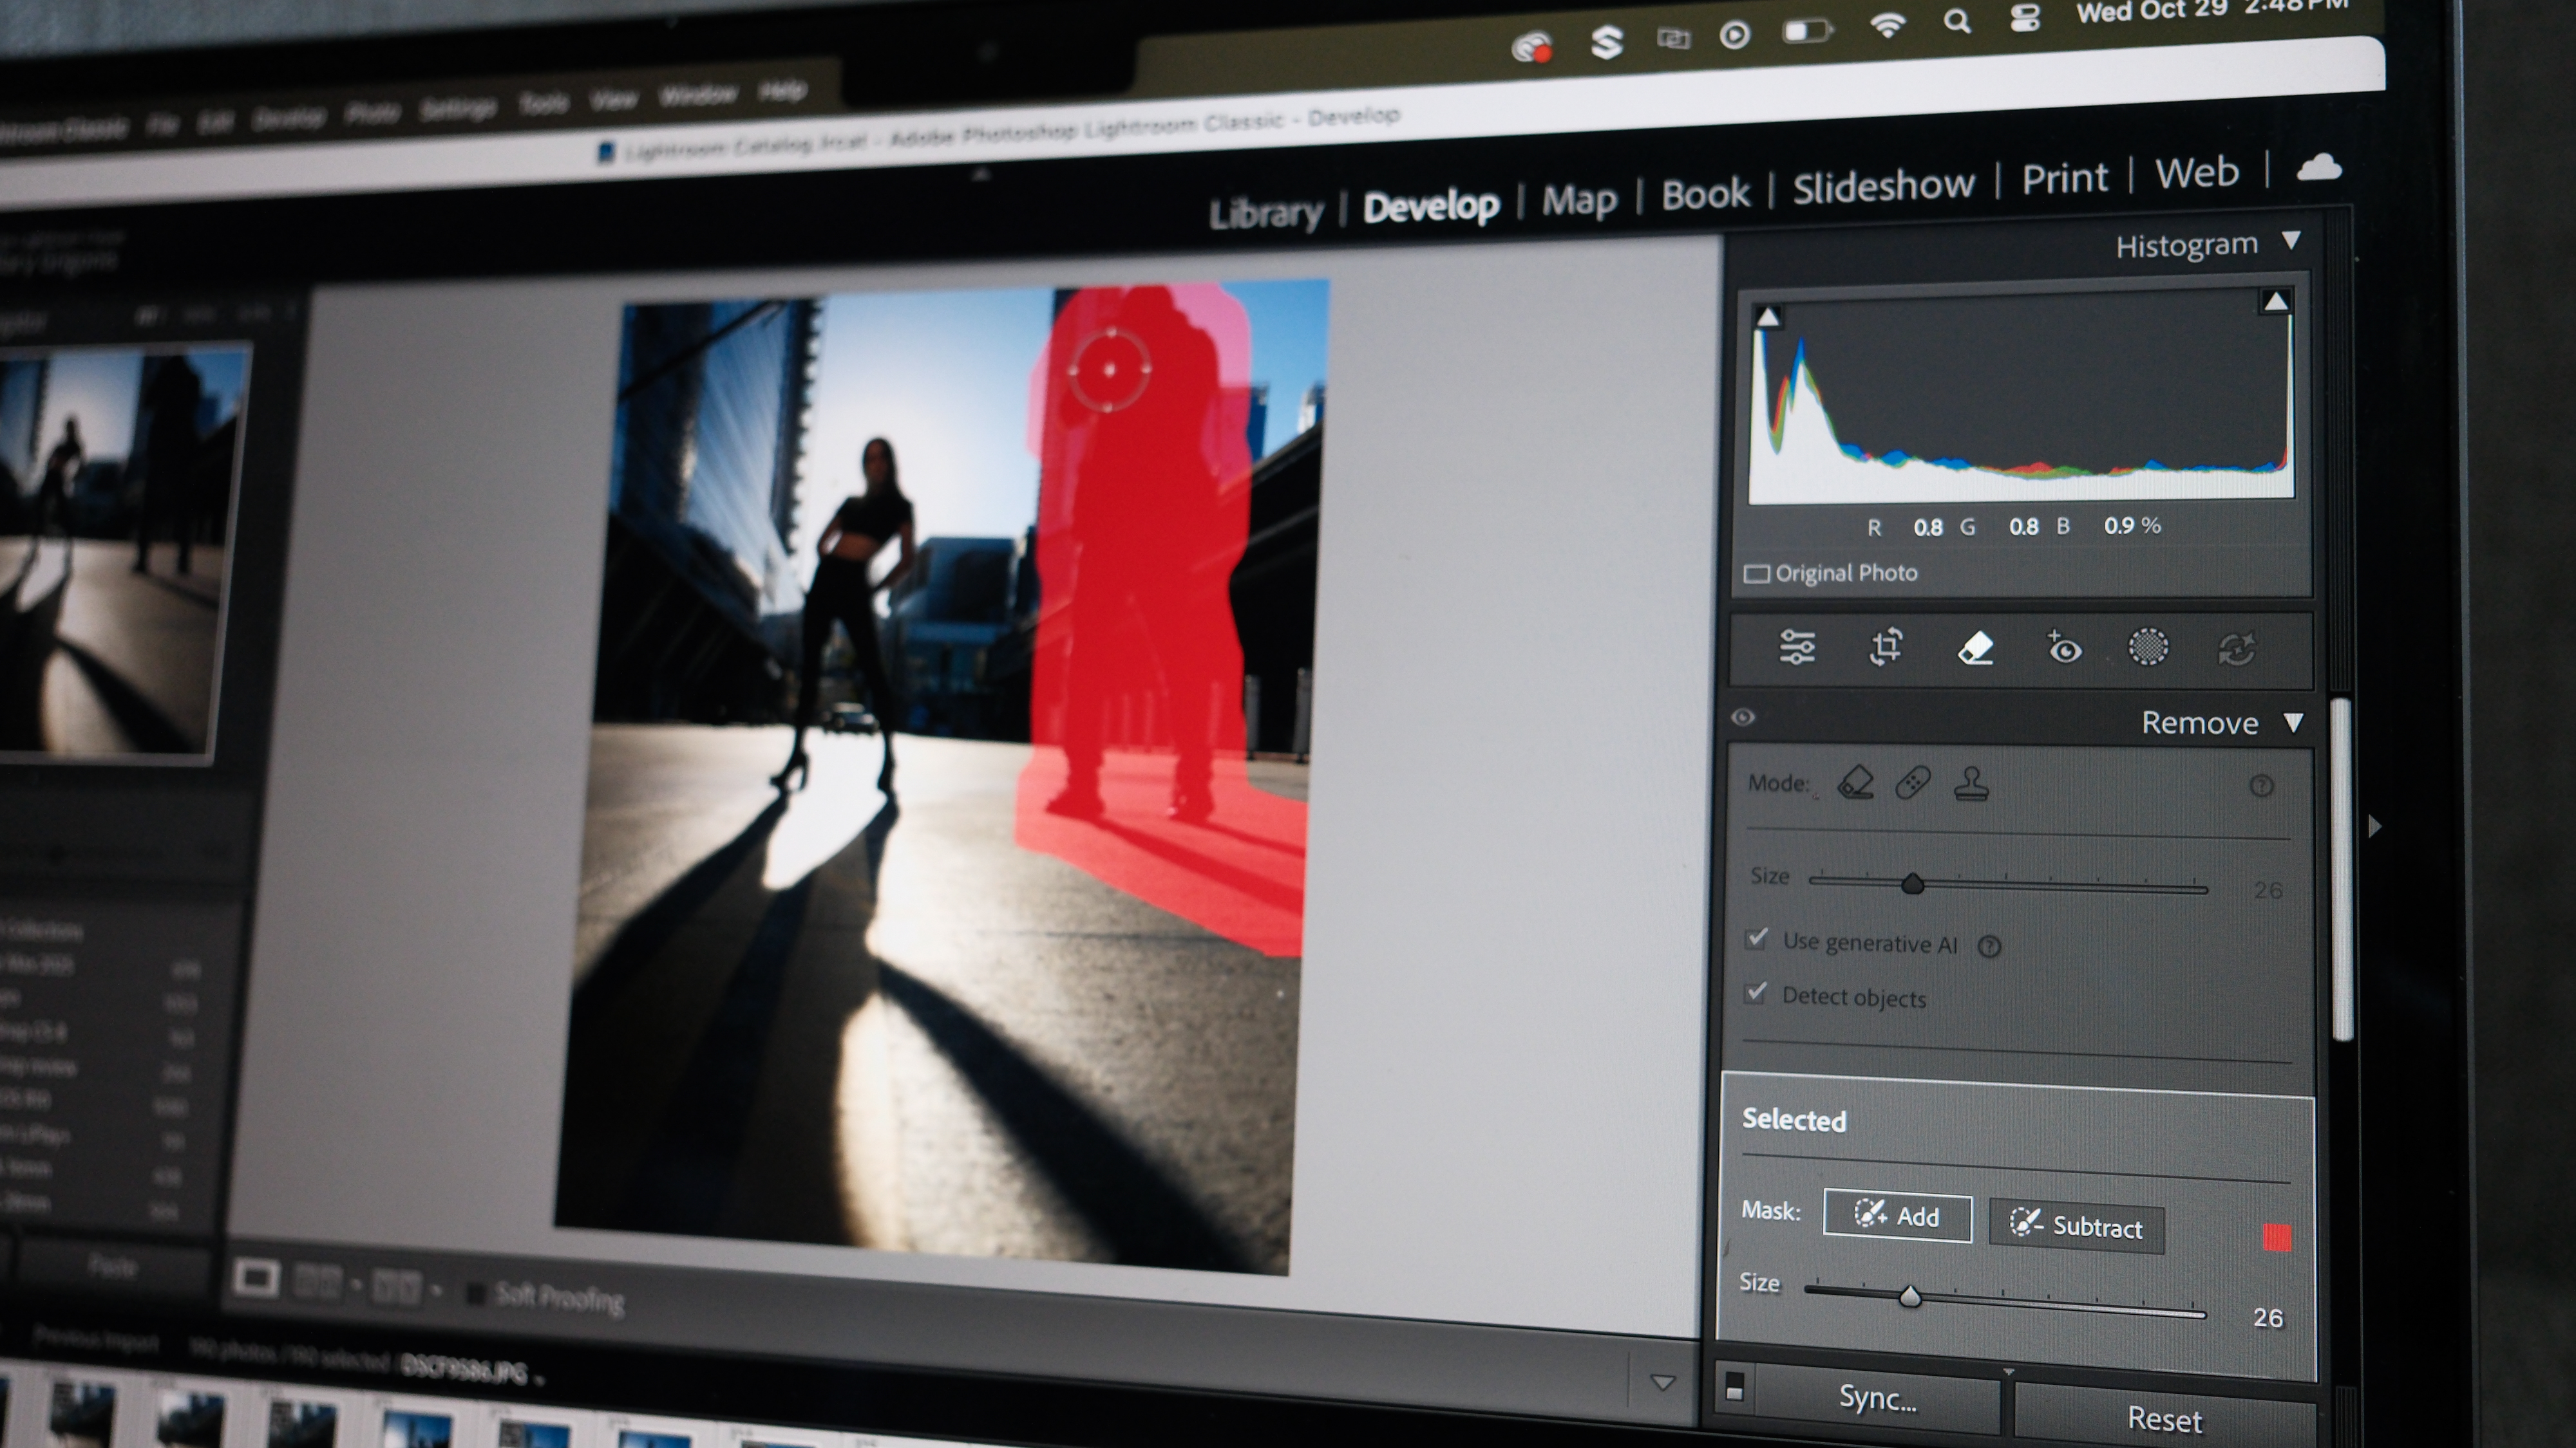Switch to the Library module
Image resolution: width=2576 pixels, height=1448 pixels.
[1267, 212]
